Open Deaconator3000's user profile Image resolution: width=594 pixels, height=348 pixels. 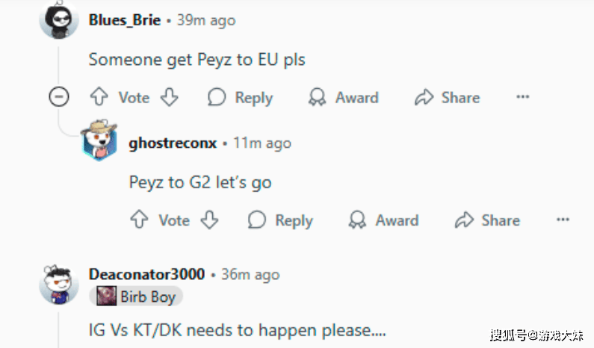click(146, 274)
